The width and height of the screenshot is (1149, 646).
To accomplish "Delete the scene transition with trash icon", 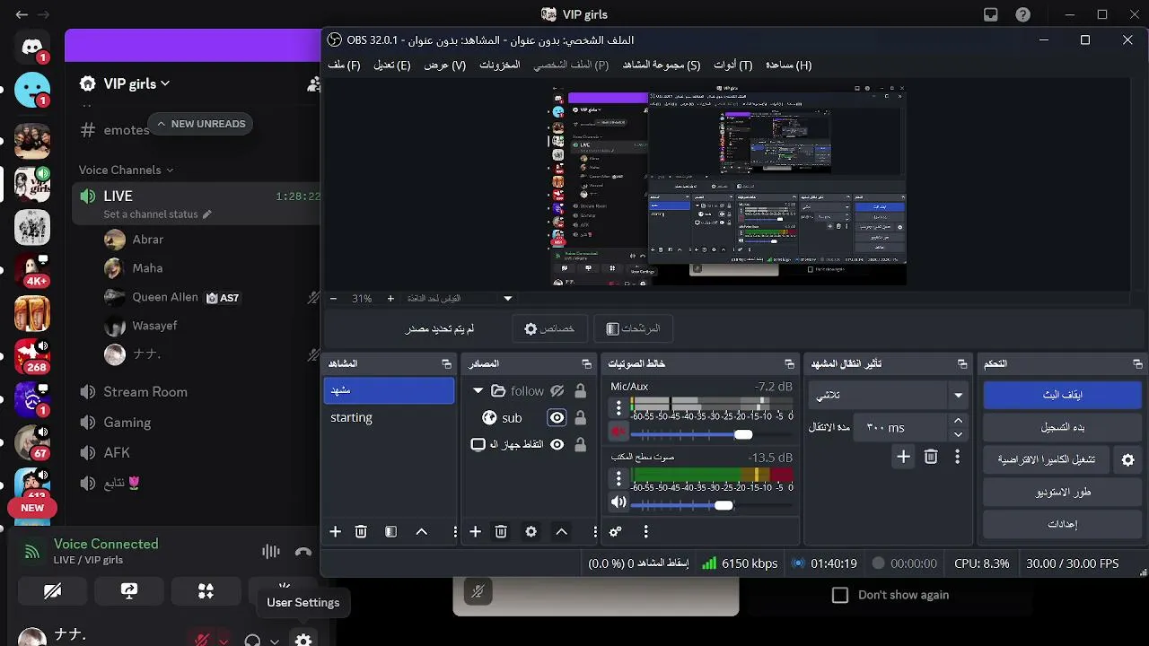I will (931, 458).
